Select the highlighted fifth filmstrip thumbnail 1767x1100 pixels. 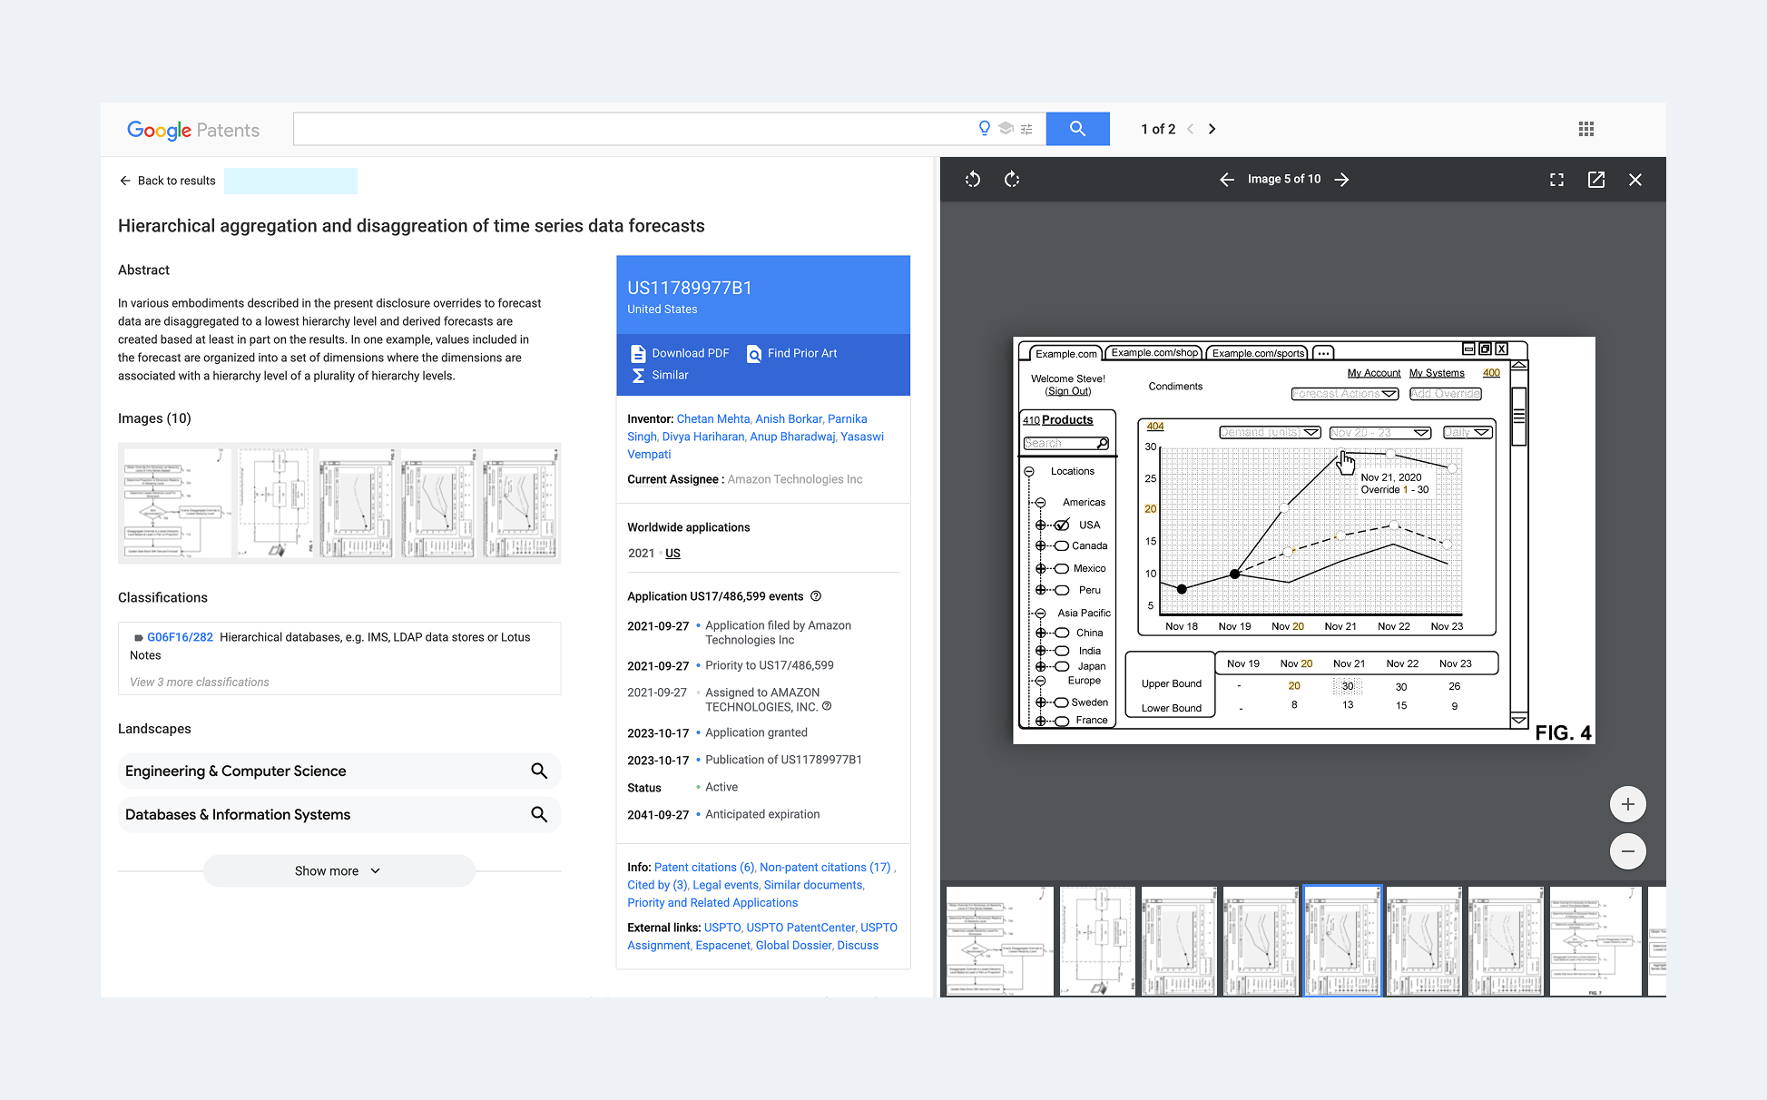coord(1342,941)
